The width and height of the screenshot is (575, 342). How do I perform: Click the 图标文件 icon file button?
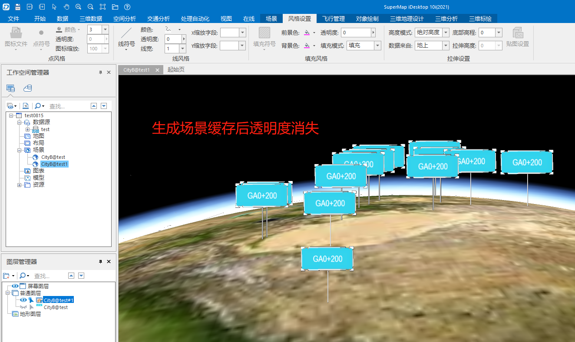16,39
